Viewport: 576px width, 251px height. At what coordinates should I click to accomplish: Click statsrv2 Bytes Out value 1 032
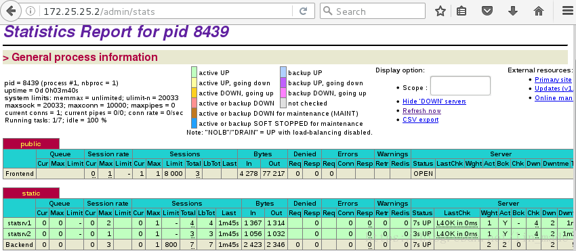[276, 234]
